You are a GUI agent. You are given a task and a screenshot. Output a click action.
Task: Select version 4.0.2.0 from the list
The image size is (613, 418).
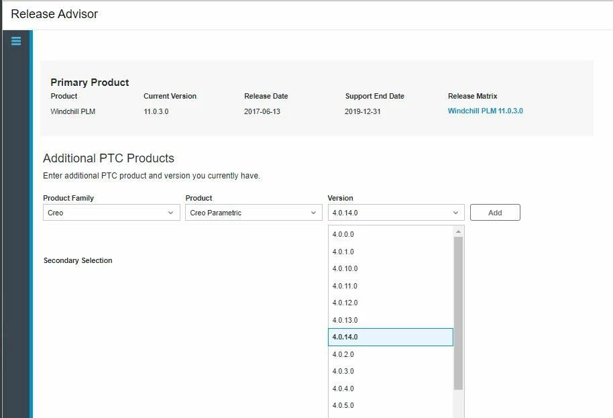[390, 354]
